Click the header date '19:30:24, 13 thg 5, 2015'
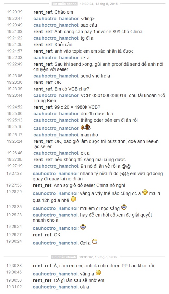 point(99,4)
